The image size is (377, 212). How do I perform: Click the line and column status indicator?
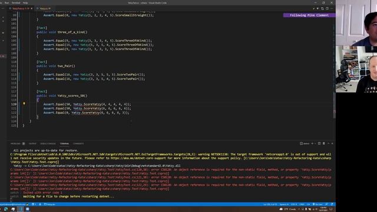(x=270, y=204)
